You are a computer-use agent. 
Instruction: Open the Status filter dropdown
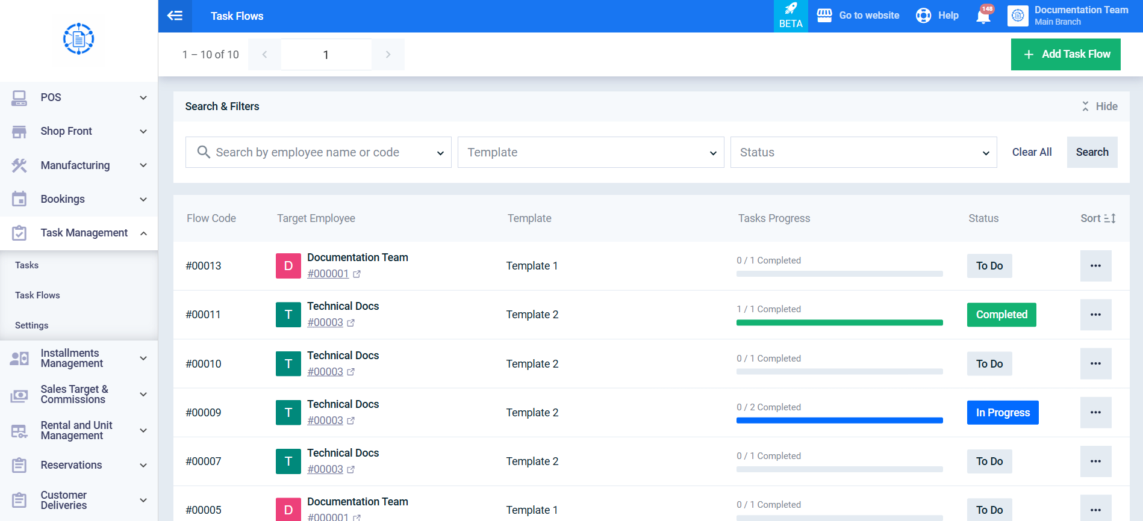864,152
